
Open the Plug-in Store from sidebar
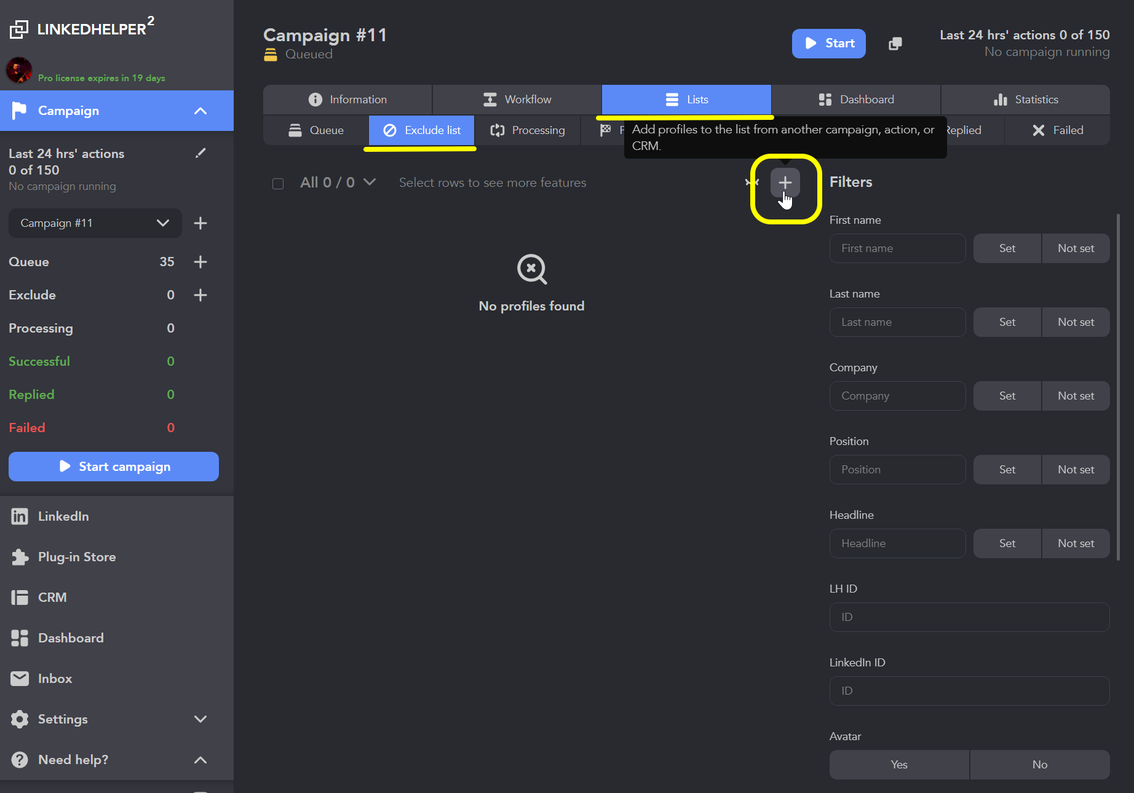click(77, 557)
